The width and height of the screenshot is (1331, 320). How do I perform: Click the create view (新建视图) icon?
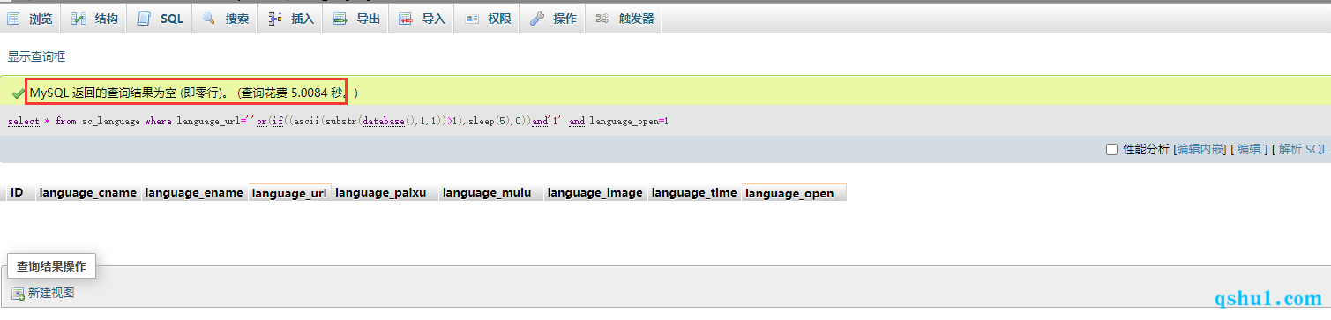click(x=18, y=294)
